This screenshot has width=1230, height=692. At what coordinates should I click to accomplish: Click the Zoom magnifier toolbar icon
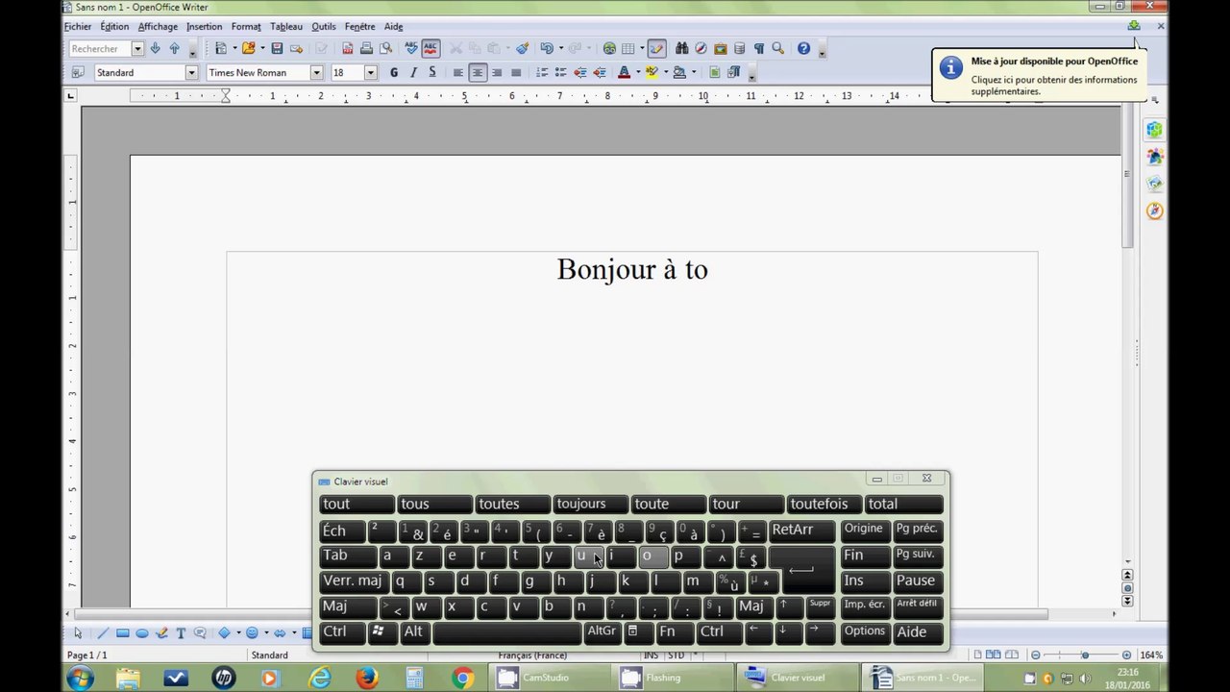coord(777,48)
